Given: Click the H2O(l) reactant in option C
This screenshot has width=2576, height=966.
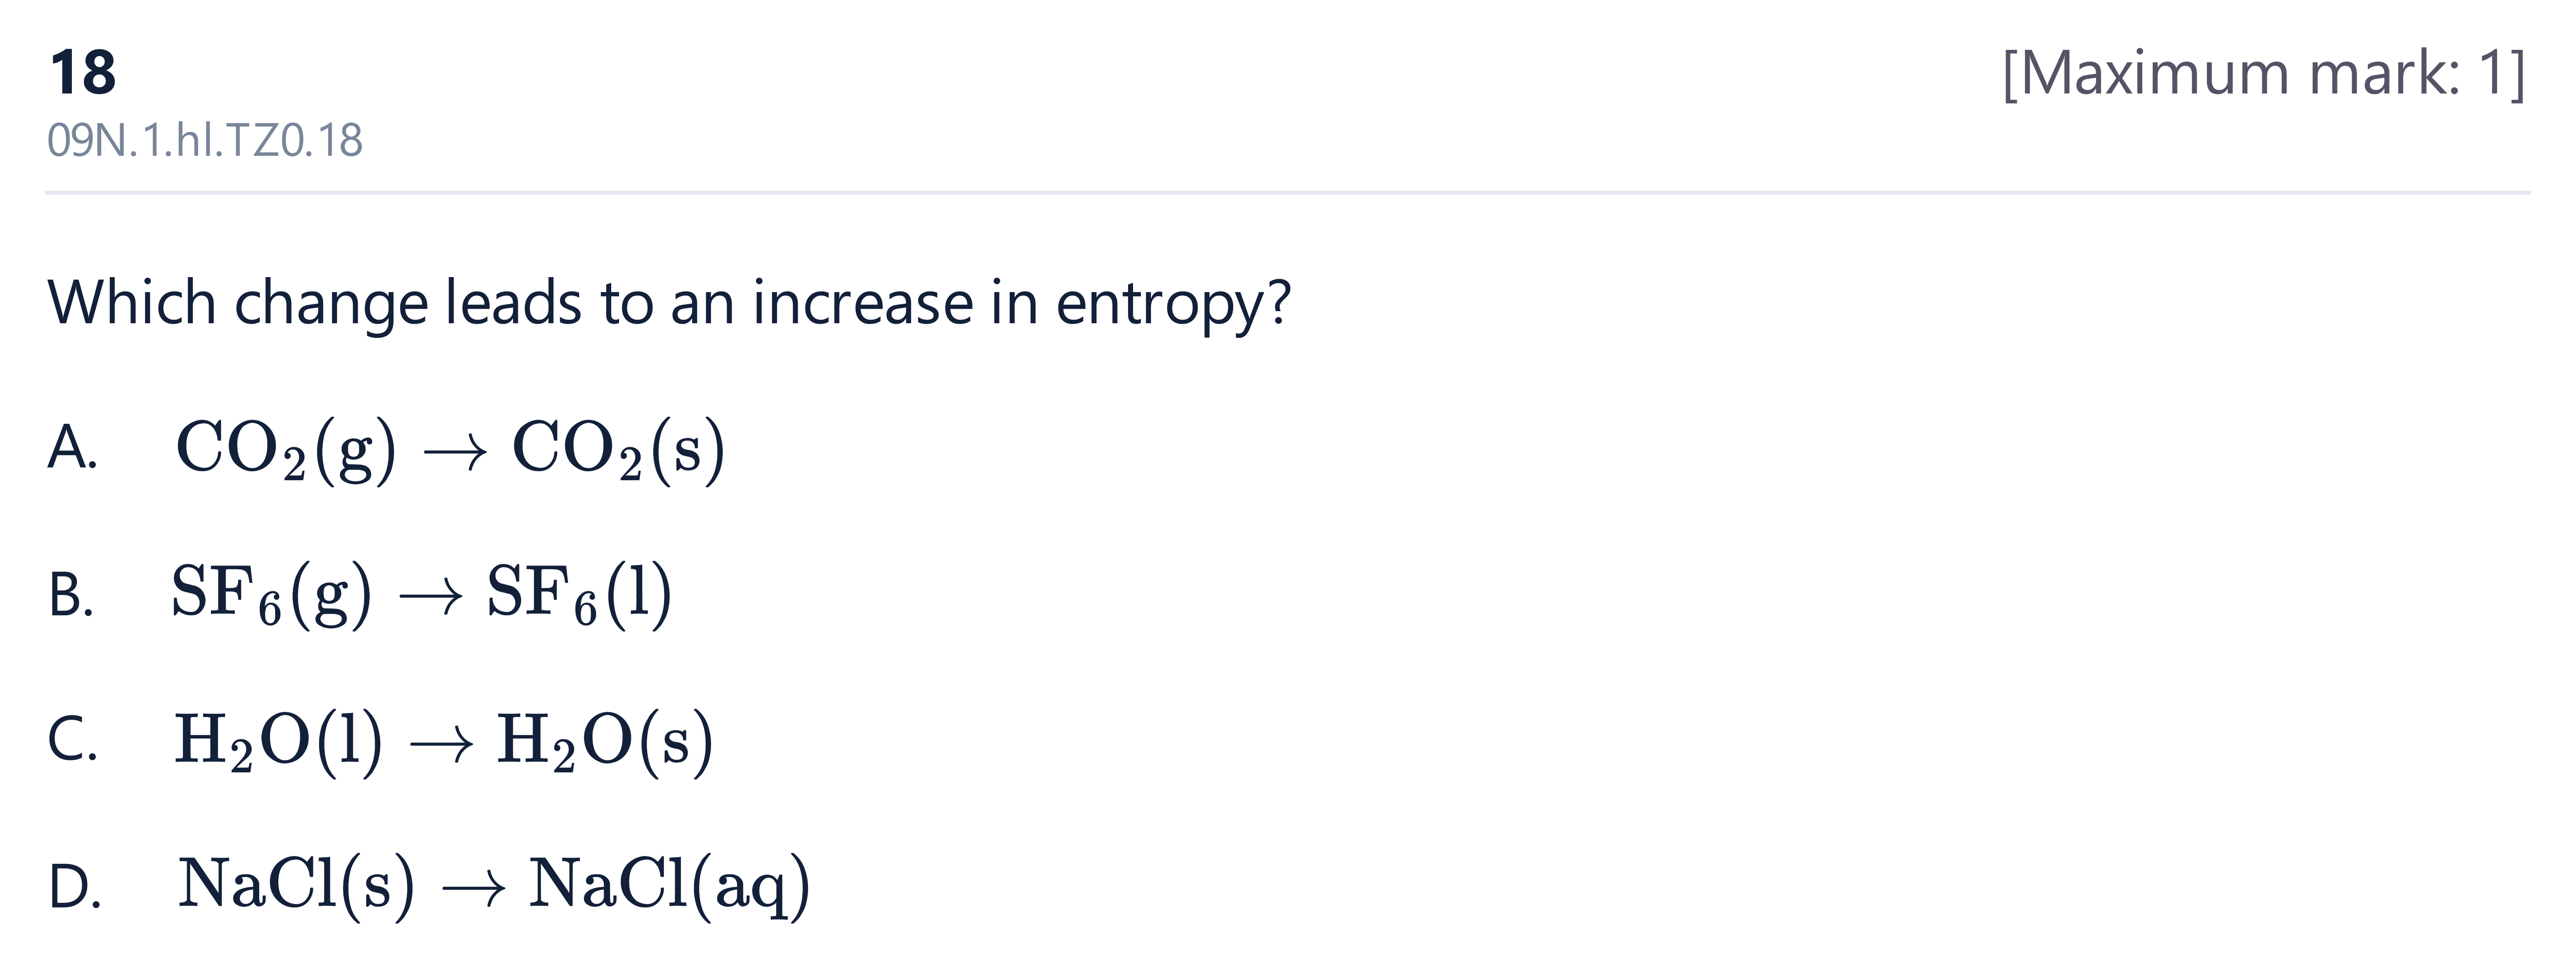Looking at the screenshot, I should 278,741.
